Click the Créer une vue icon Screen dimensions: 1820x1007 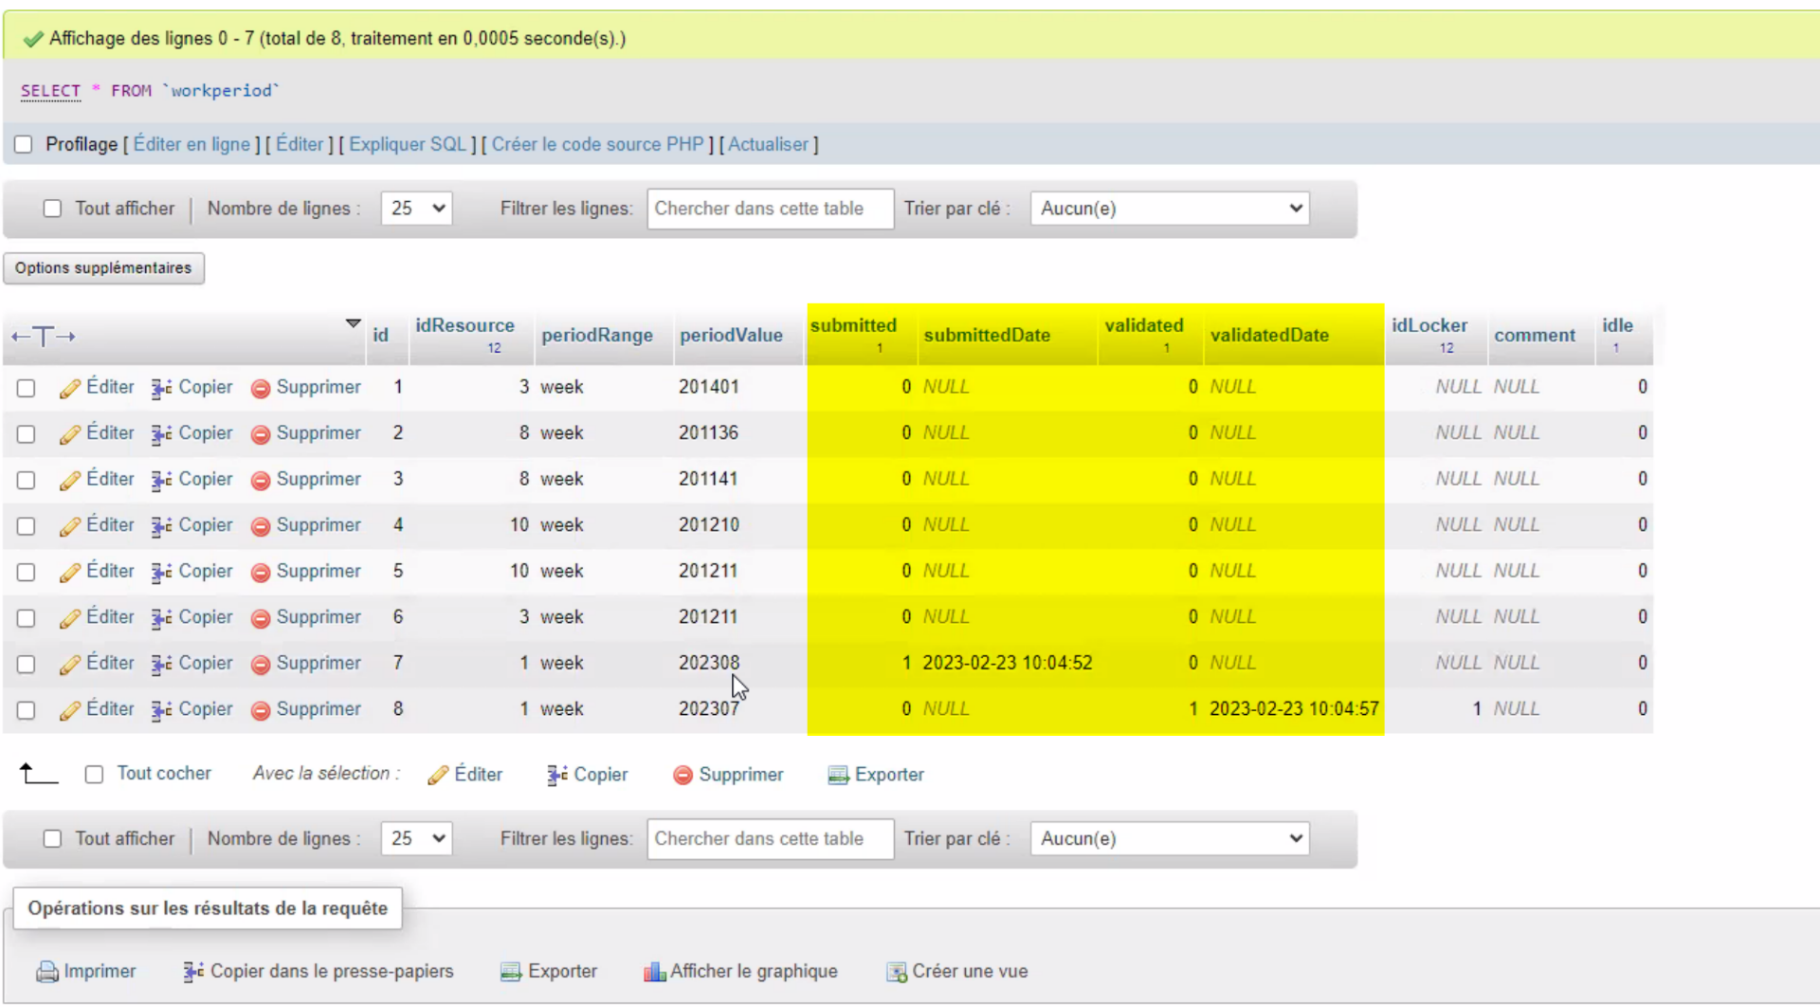[896, 972]
